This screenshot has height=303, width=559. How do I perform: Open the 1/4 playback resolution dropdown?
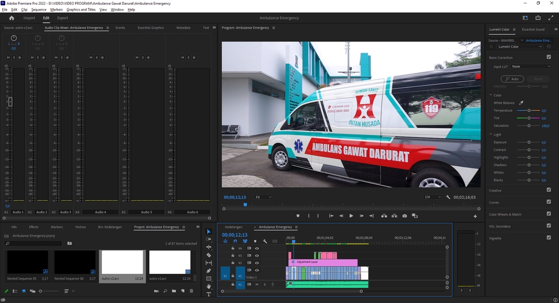click(433, 197)
